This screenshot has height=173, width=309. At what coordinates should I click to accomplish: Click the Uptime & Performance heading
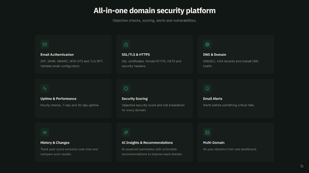coord(58,99)
